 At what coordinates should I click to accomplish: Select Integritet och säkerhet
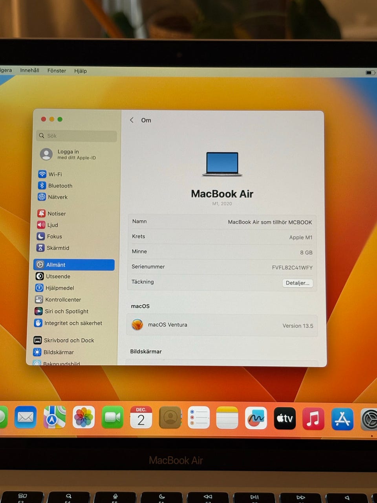point(73,323)
